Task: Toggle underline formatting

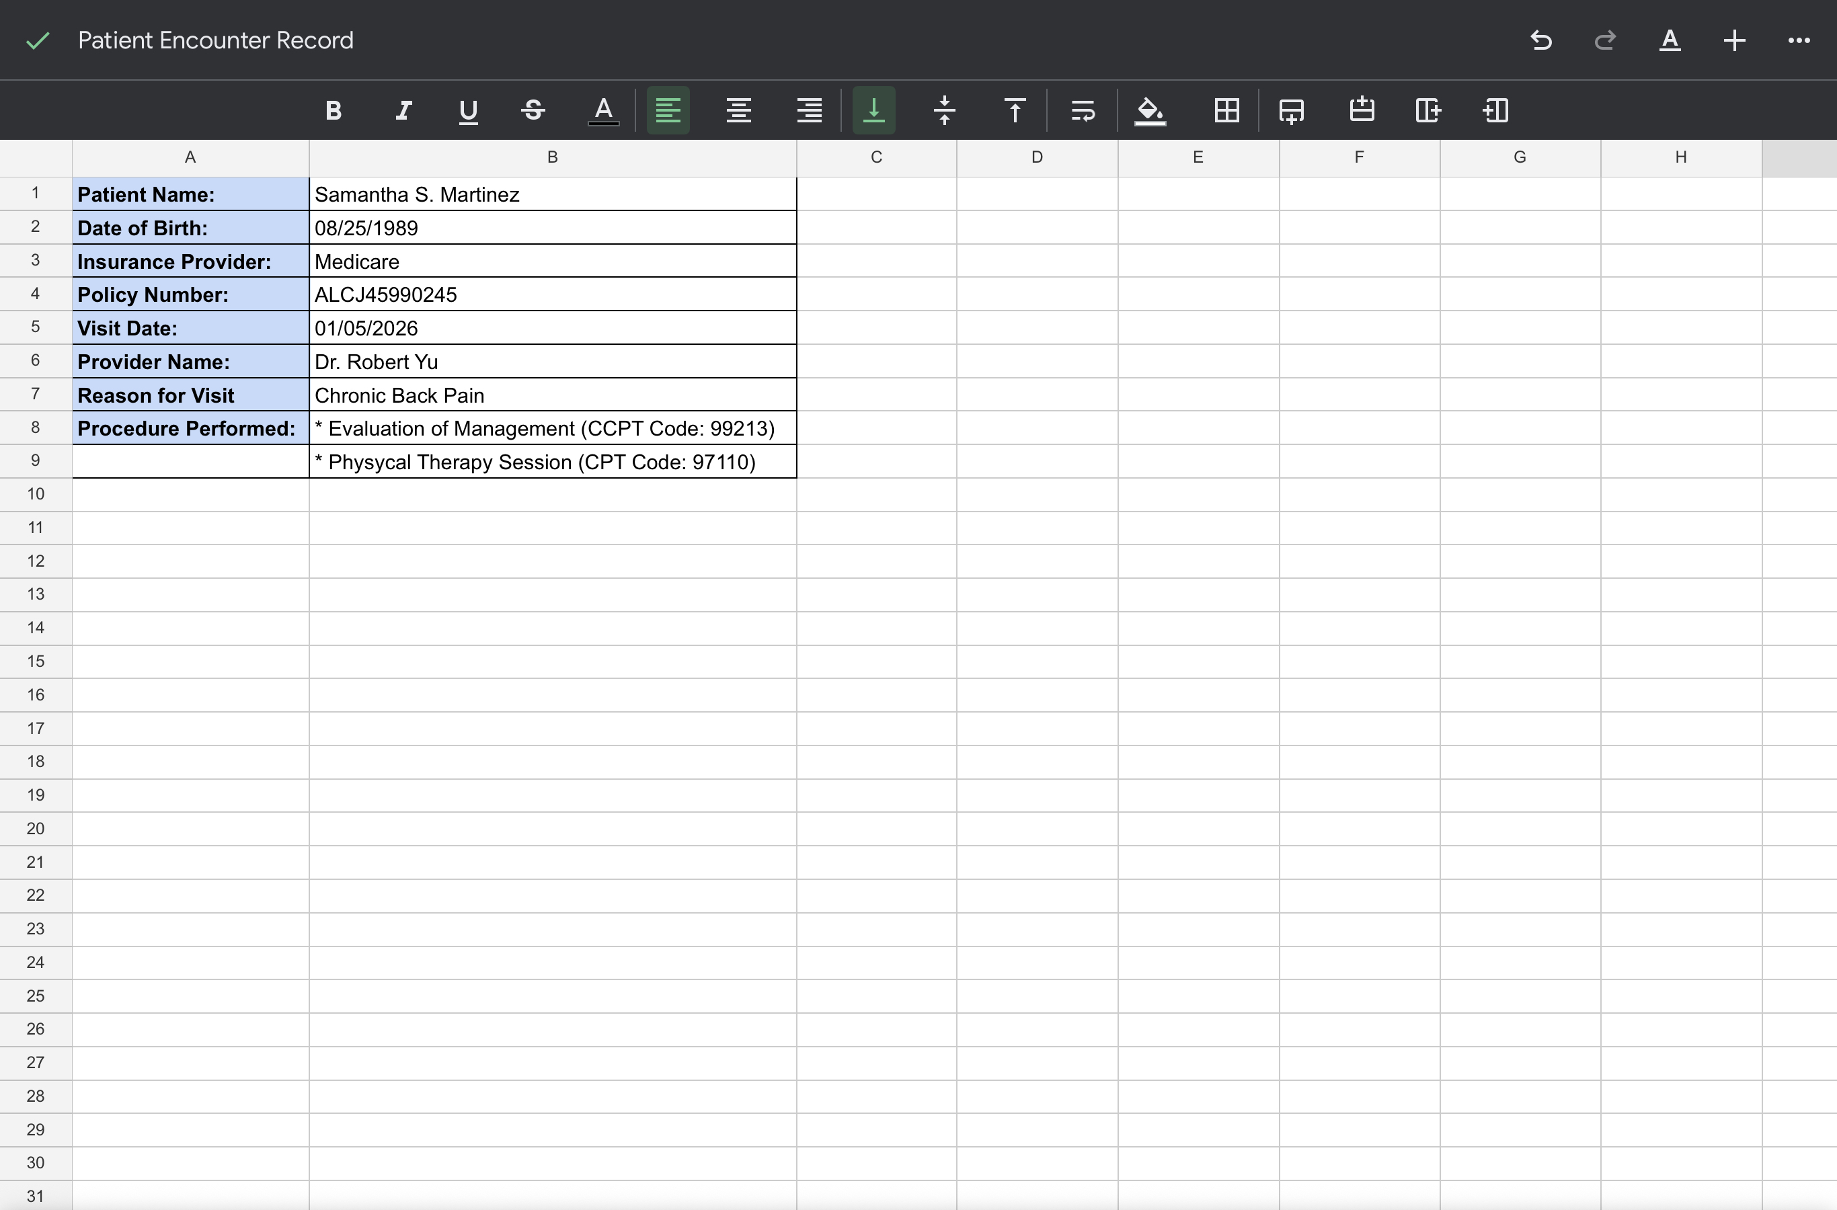Action: coord(468,110)
